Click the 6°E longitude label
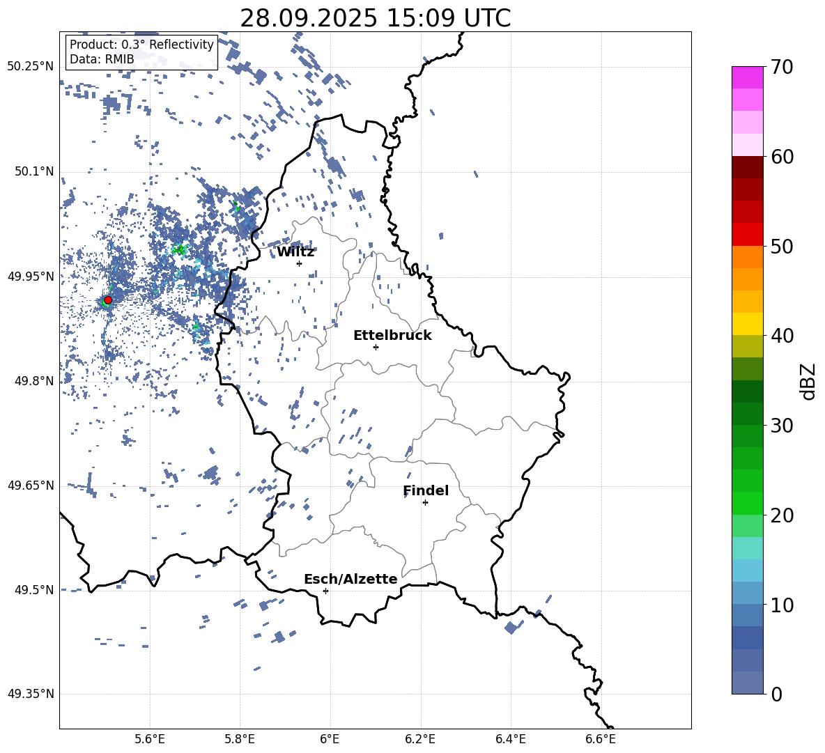The height and width of the screenshot is (753, 825). point(330,740)
